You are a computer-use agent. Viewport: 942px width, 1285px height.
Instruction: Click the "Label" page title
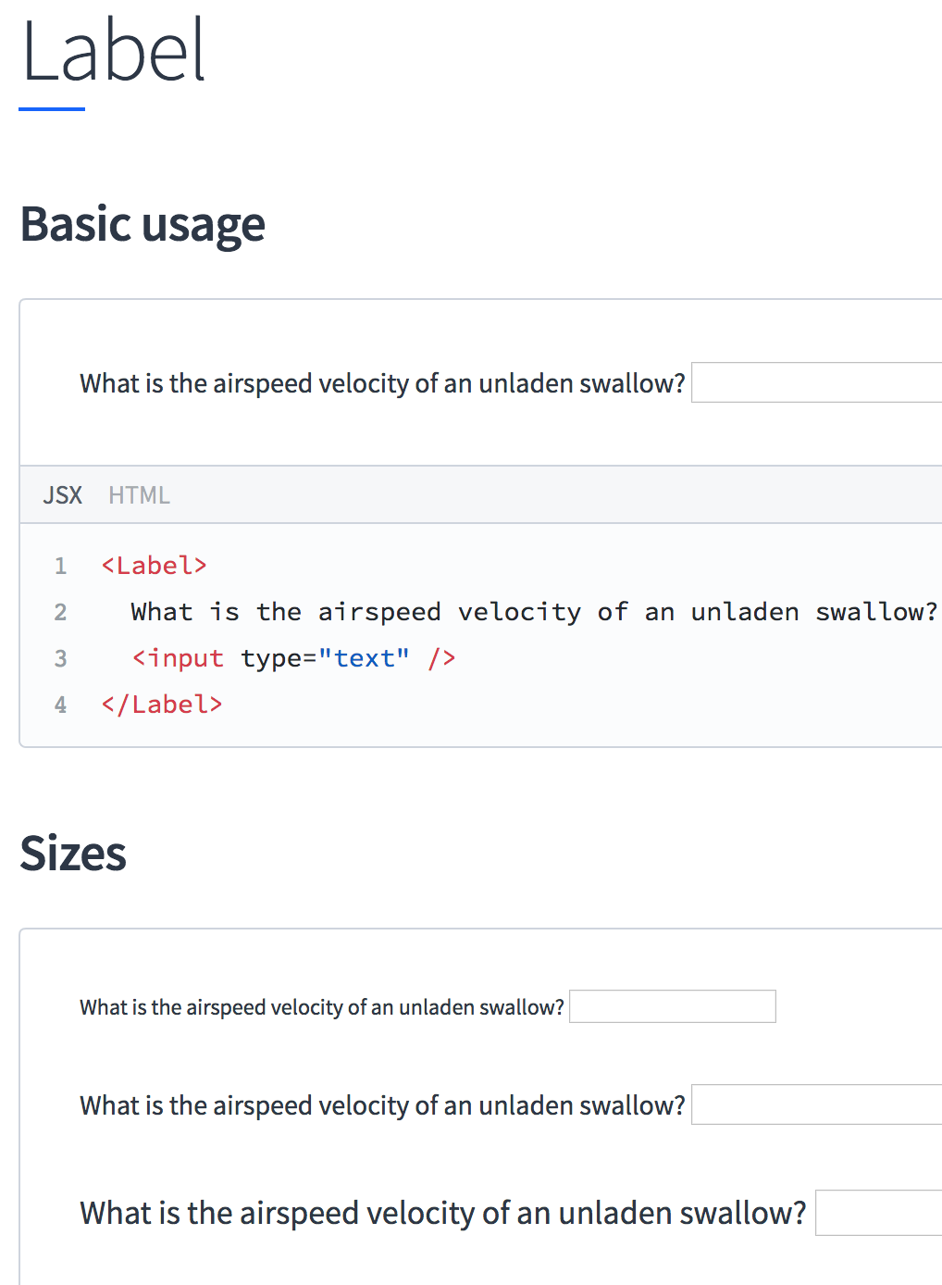pyautogui.click(x=113, y=52)
